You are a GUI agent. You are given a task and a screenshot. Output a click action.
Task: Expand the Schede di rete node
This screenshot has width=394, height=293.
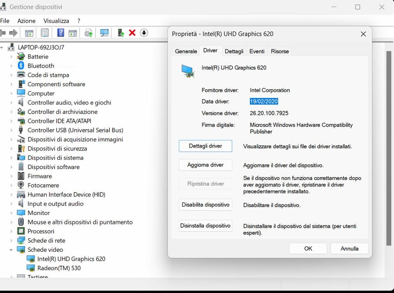pos(11,241)
